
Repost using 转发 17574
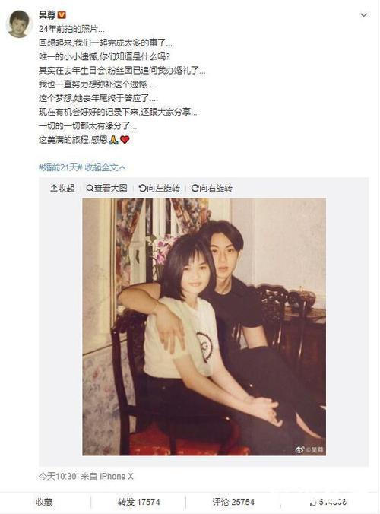click(138, 502)
